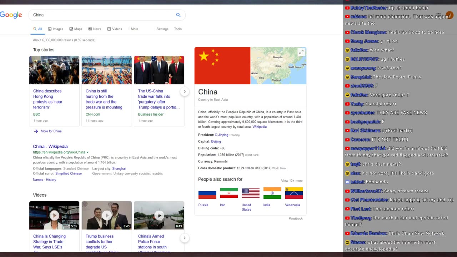Open the Hong Kong protests BBC story
The height and width of the screenshot is (257, 457).
click(48, 99)
